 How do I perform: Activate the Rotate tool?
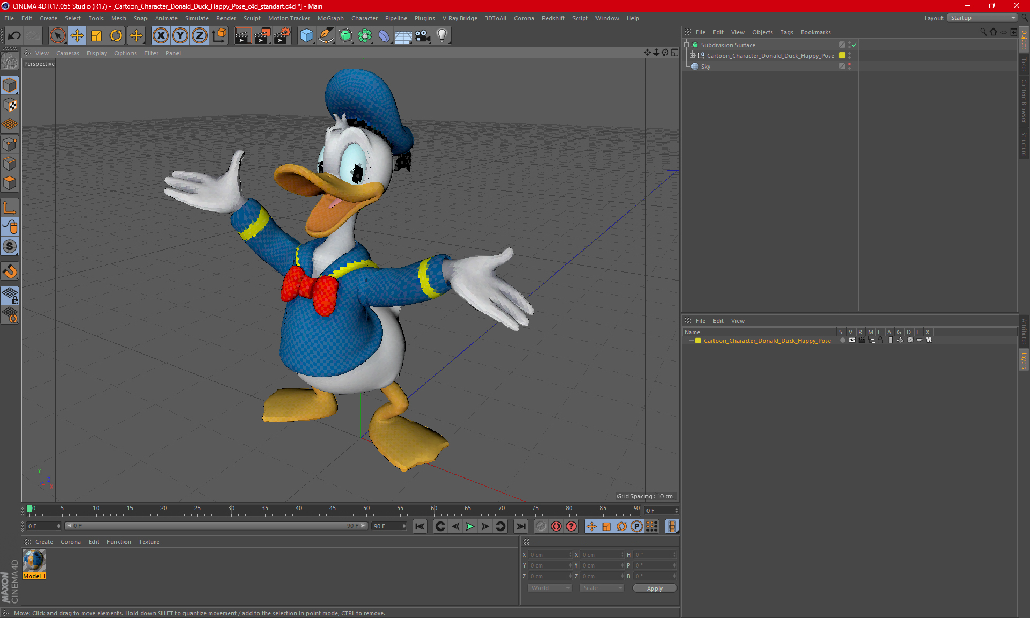pos(116,35)
